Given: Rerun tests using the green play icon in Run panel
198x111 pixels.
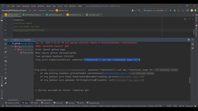Looking at the screenshot, I should [x=6, y=44].
